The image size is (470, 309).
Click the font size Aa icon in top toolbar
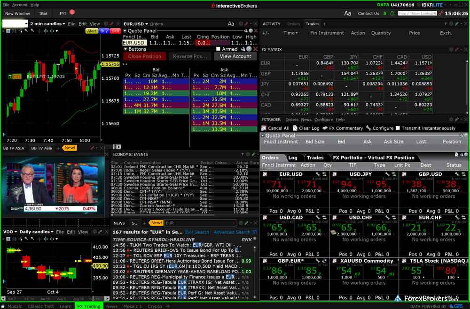348,14
